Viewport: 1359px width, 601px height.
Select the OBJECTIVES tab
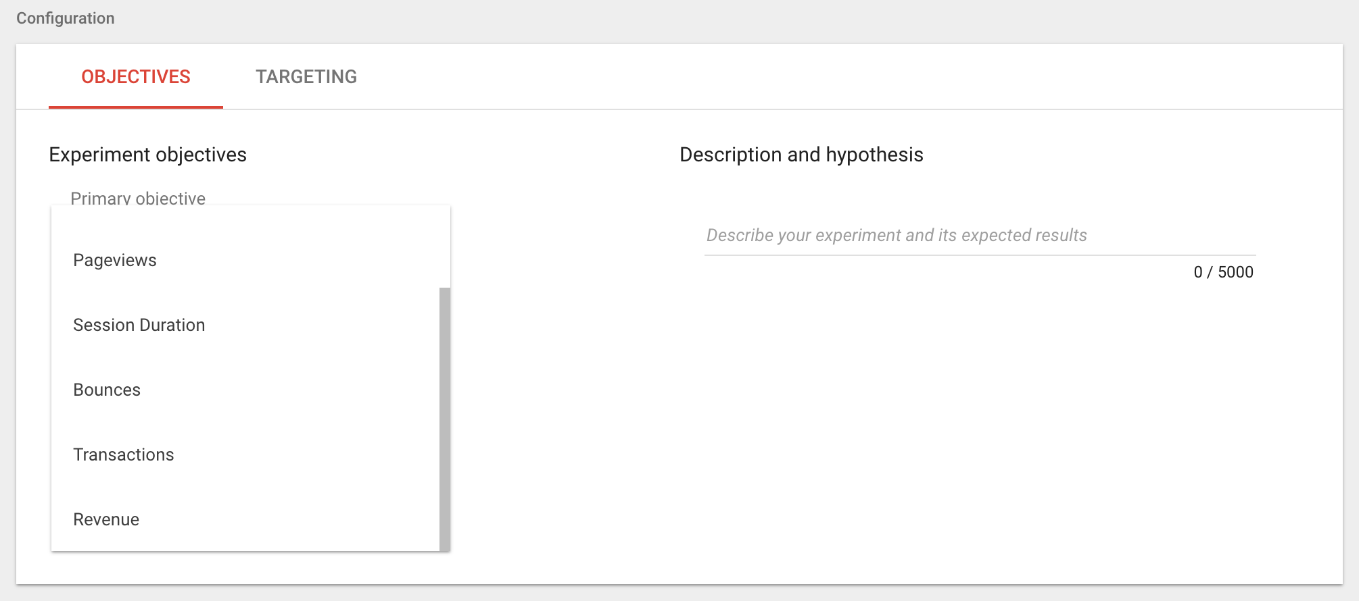[136, 77]
